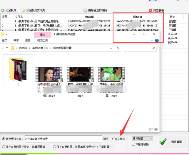The height and width of the screenshot is (155, 189).
Task: Click the 删除已选的视频 icon
Action: [x=85, y=11]
